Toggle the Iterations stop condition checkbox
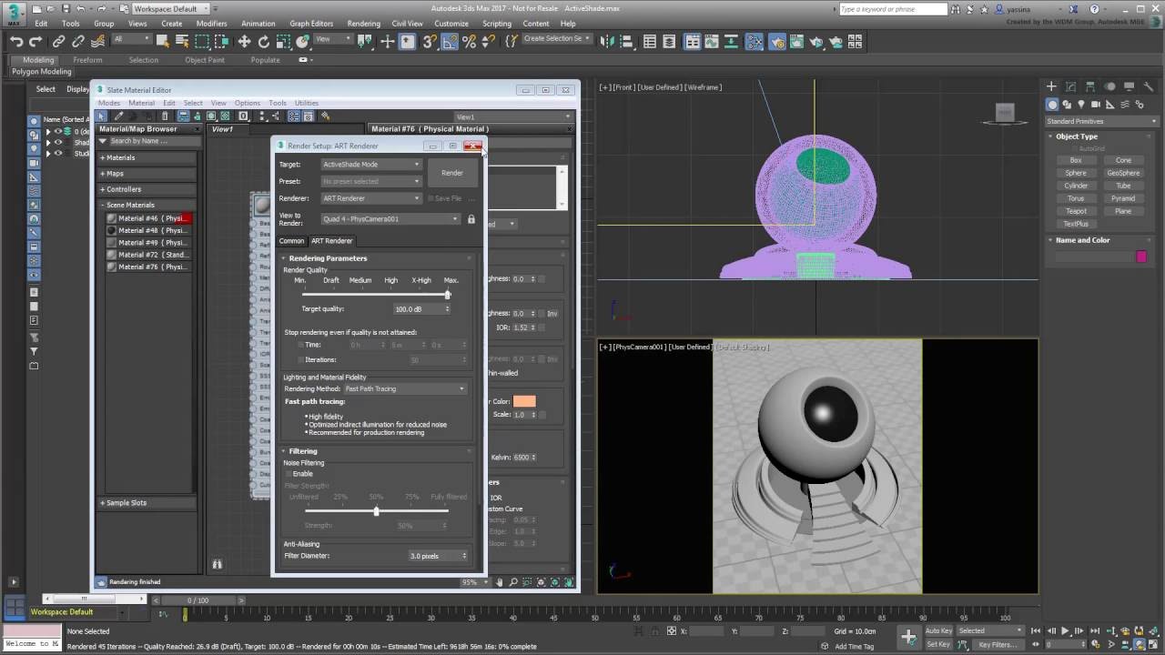The width and height of the screenshot is (1165, 655). coord(301,360)
